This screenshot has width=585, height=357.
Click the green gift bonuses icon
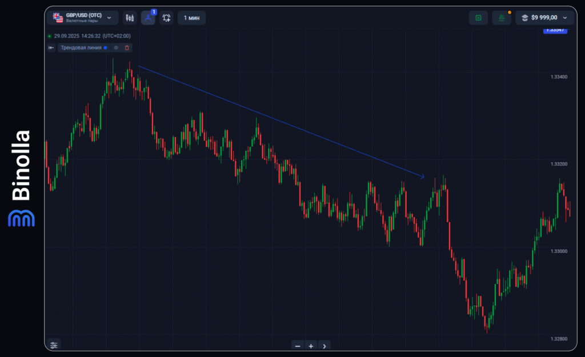pos(502,18)
